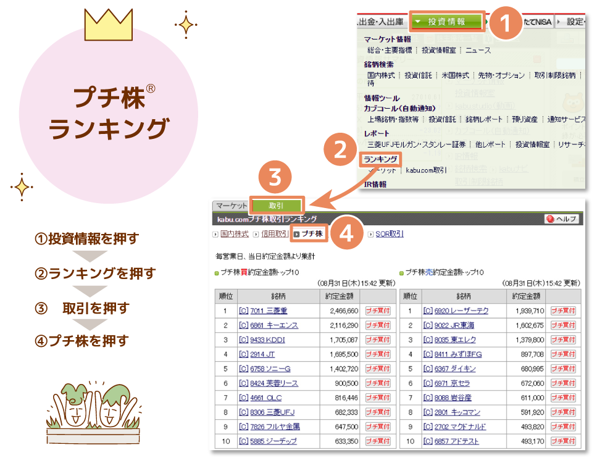Select 投資信託 under 銘柄検索
The image size is (605, 463).
point(418,75)
